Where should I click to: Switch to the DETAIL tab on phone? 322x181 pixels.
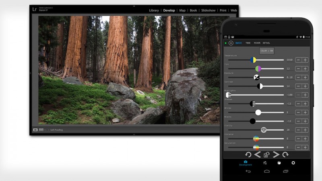(x=266, y=43)
